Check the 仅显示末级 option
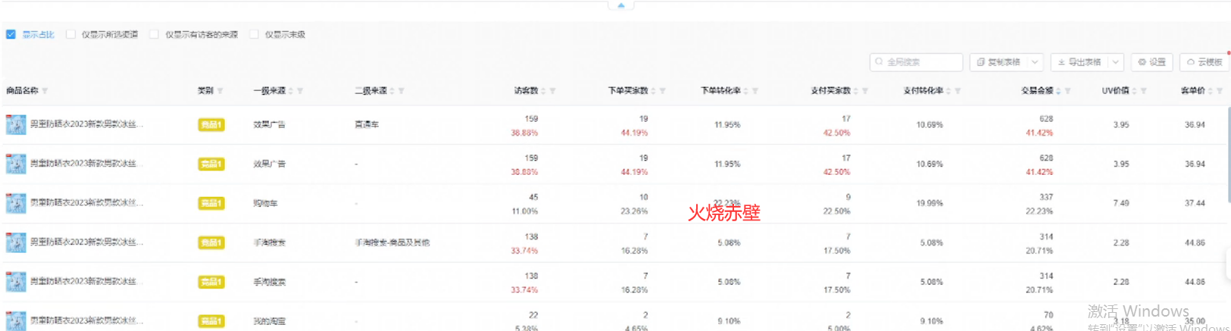The image size is (1231, 331). [x=254, y=34]
